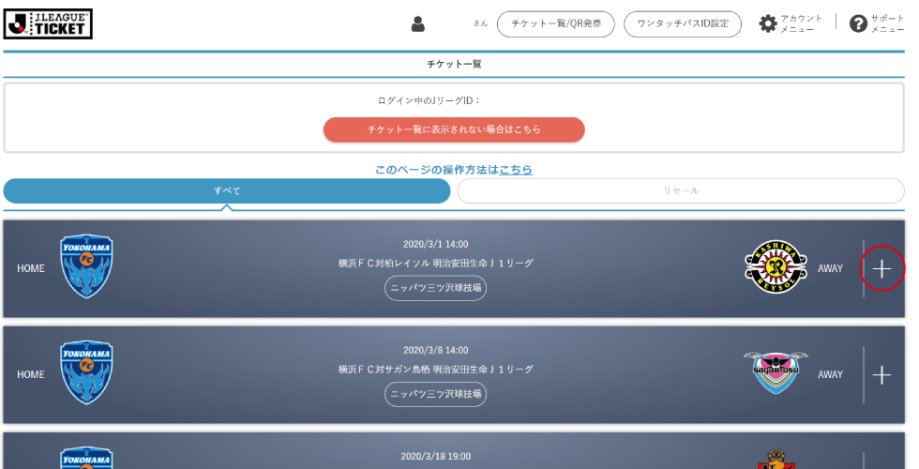Expand the 2020/3/8 Sagan Tosu match row
Image resolution: width=919 pixels, height=469 pixels.
[881, 375]
